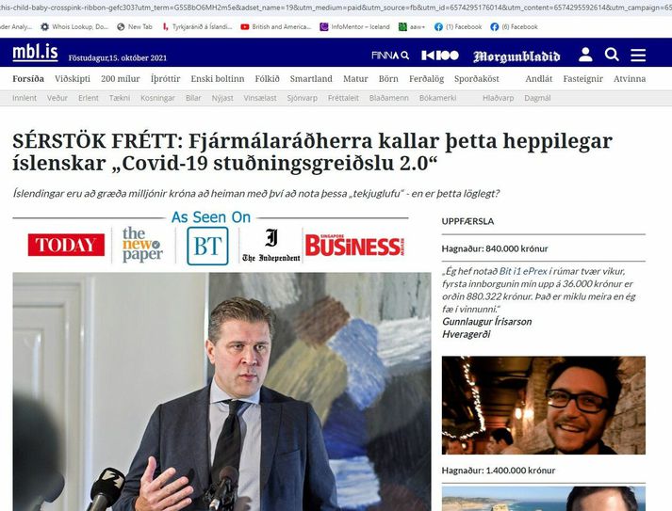Open the InfoMentor – Iceland bookmark
The image size is (672, 511).
tap(355, 27)
